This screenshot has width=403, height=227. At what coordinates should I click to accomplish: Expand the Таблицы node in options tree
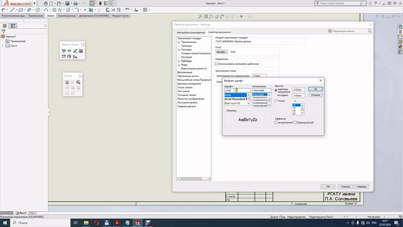point(179,61)
